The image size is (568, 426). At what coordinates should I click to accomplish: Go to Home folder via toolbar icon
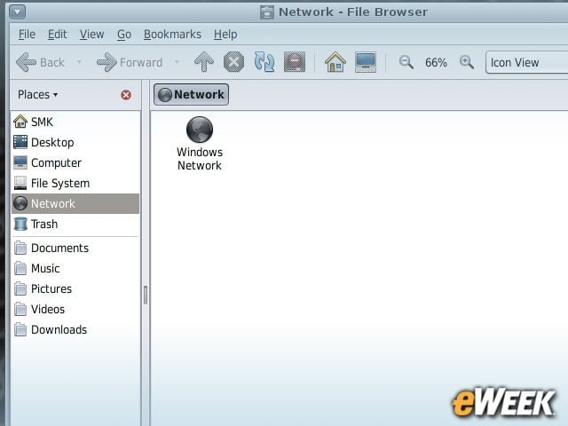pos(335,62)
